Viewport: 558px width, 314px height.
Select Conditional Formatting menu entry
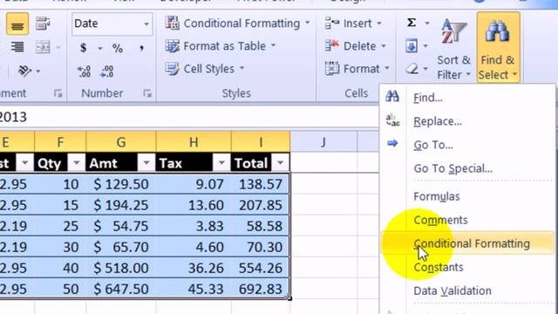(467, 243)
